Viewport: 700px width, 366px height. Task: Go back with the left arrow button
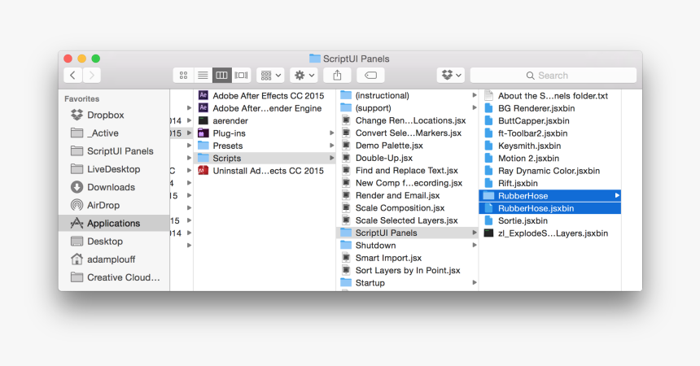point(73,76)
